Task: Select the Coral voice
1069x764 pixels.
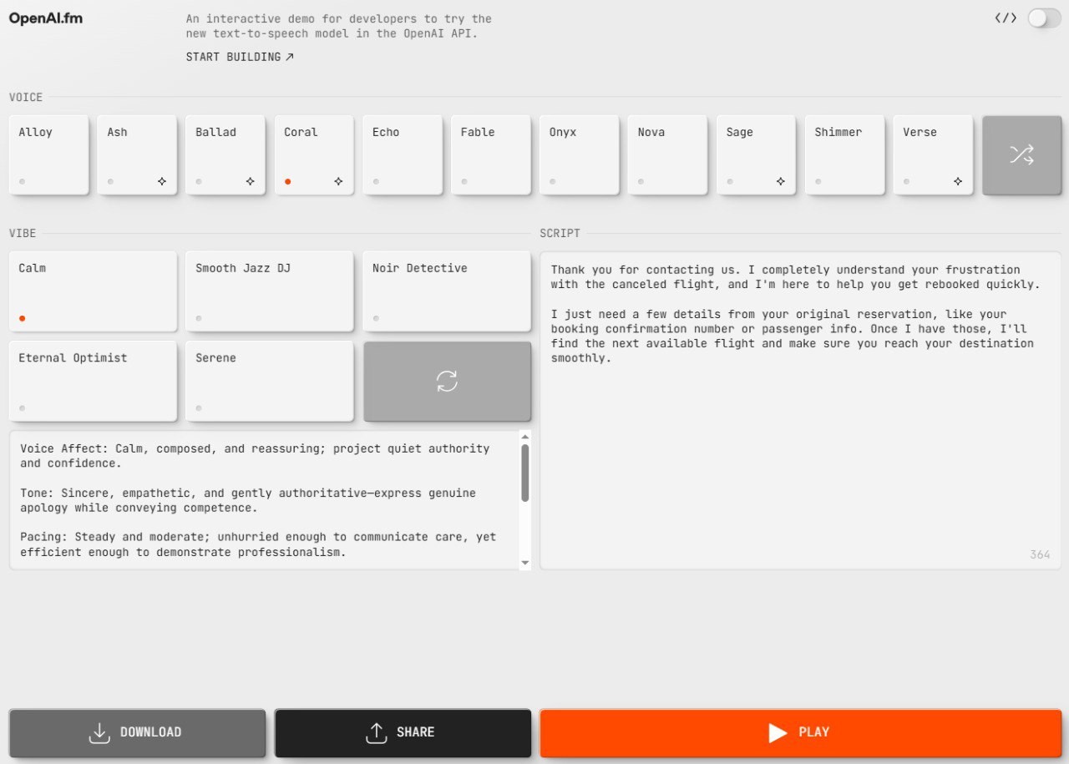Action: coord(314,154)
